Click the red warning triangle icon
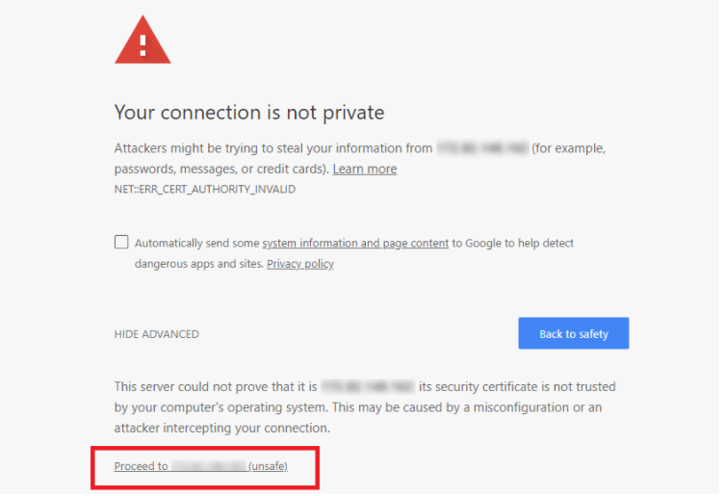 [143, 40]
